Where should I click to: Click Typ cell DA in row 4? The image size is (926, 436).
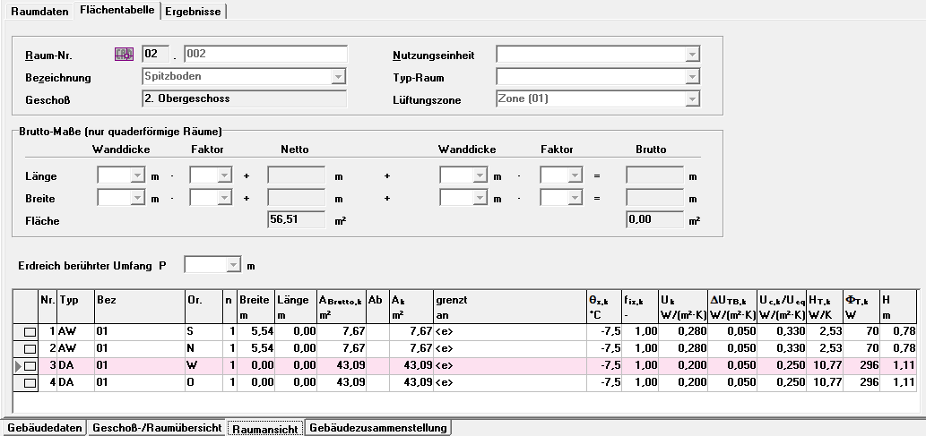(75, 383)
